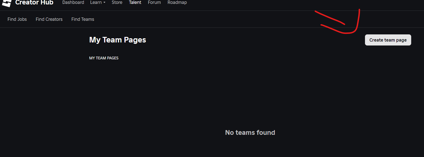Select the small MY TEAM PAGES section label
424x157 pixels.
pos(104,58)
